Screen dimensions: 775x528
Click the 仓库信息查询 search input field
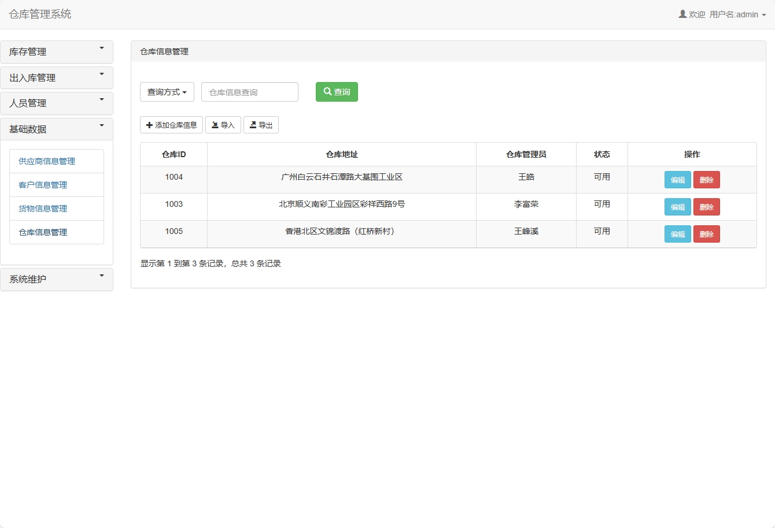pos(249,91)
